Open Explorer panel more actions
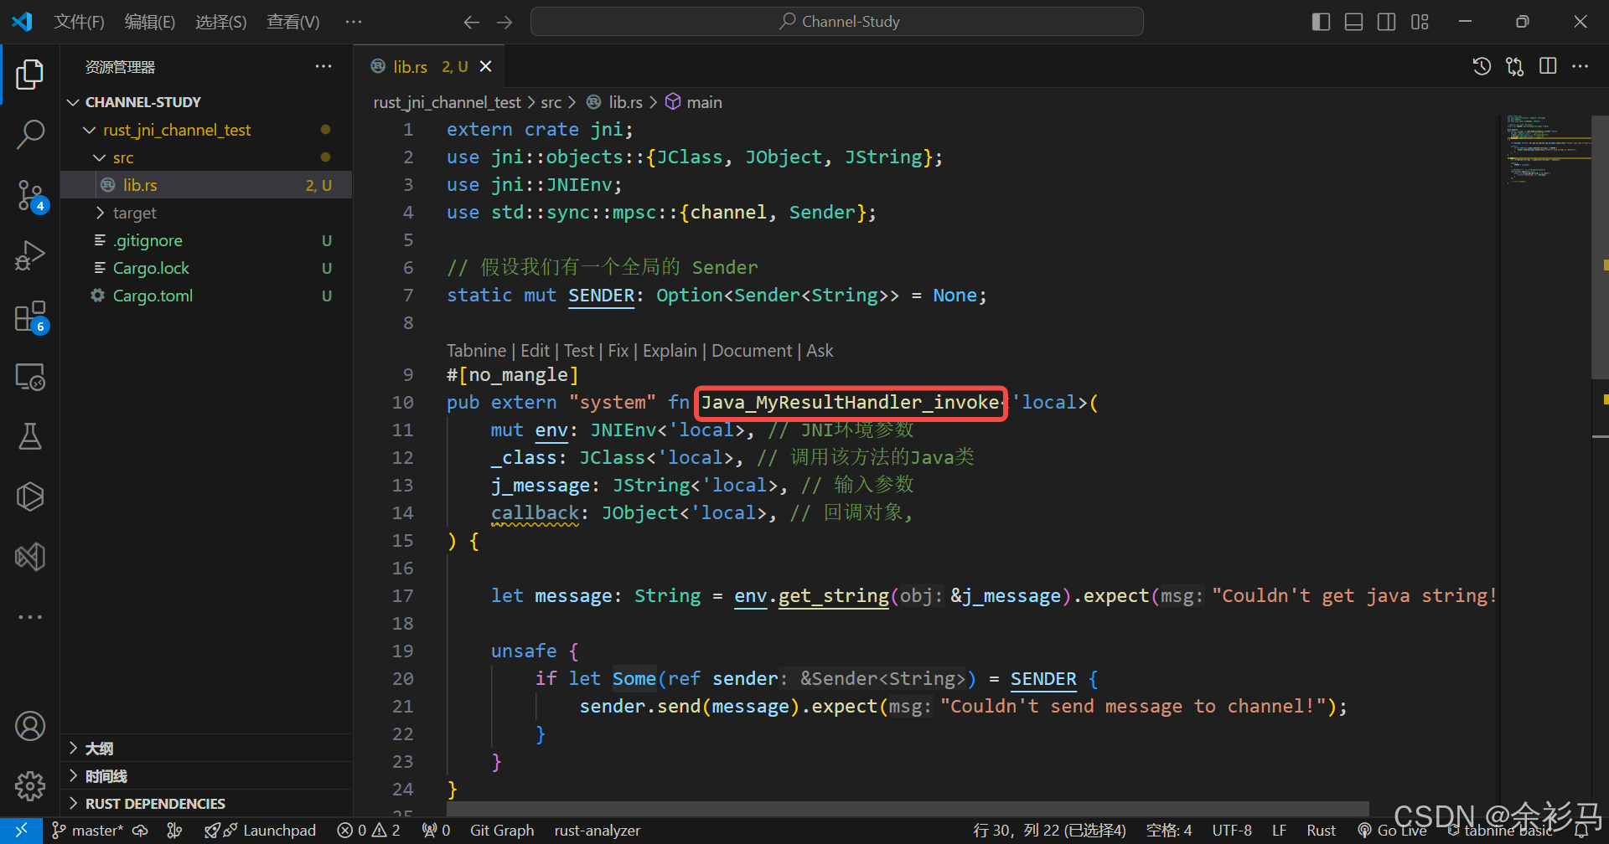1609x844 pixels. pos(323,66)
